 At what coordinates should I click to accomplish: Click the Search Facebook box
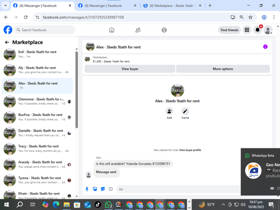click(x=45, y=30)
